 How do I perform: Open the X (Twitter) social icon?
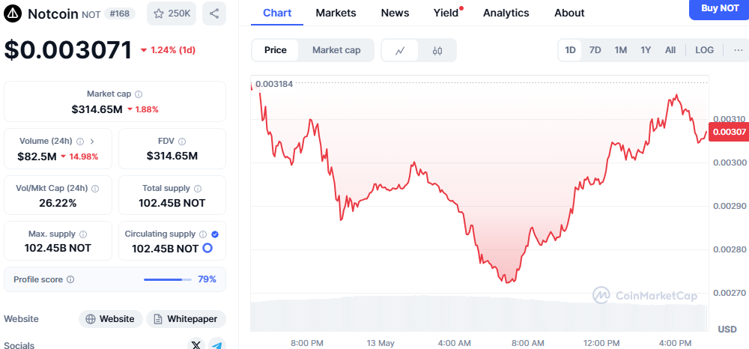click(x=195, y=345)
